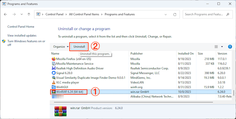Viewport: 236px width, 119px height.
Task: Click the change view list icon
Action: pyautogui.click(x=216, y=47)
